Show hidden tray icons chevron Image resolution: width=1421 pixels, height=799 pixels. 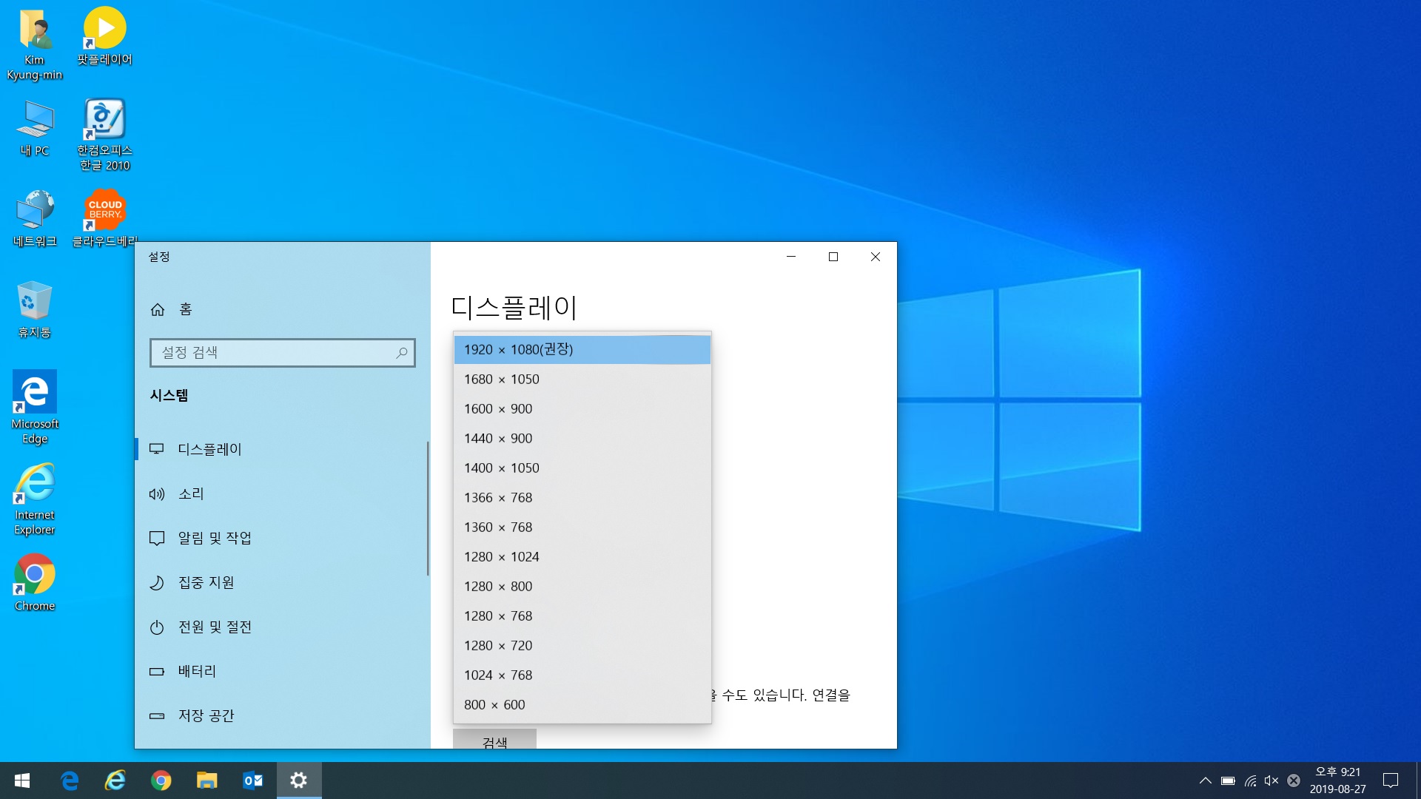tap(1206, 781)
